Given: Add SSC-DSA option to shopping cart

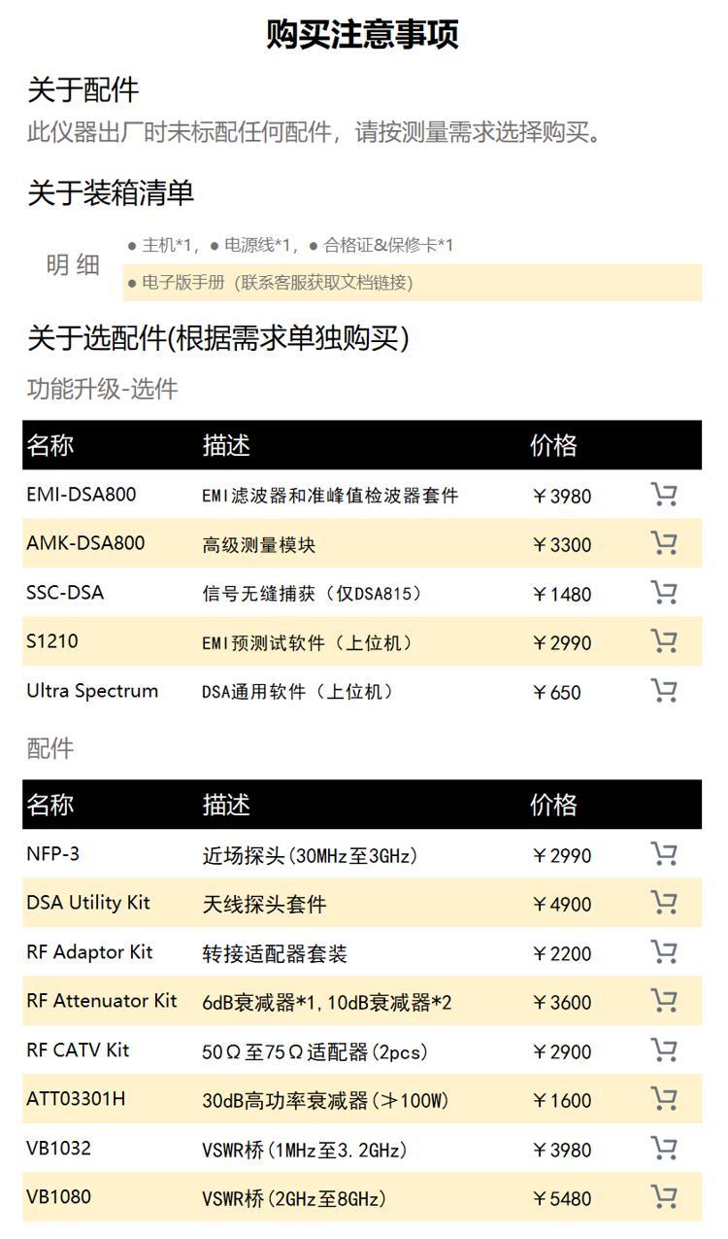Looking at the screenshot, I should click(664, 593).
